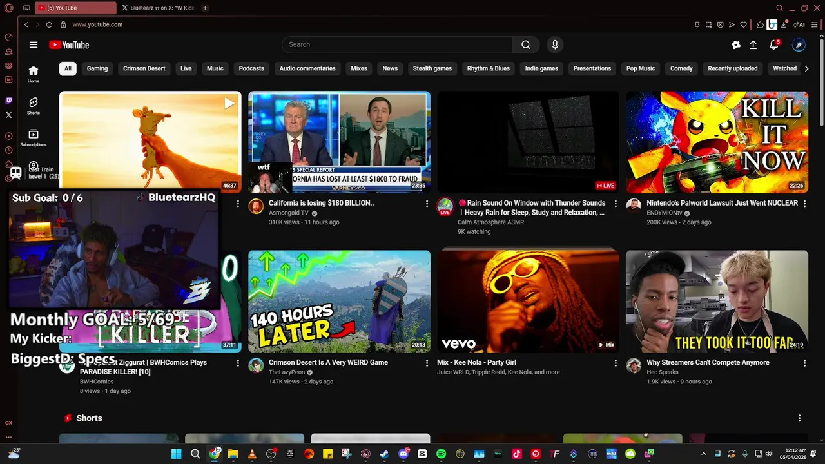825x464 pixels.
Task: Open the Shorts section options menu
Action: coord(799,418)
